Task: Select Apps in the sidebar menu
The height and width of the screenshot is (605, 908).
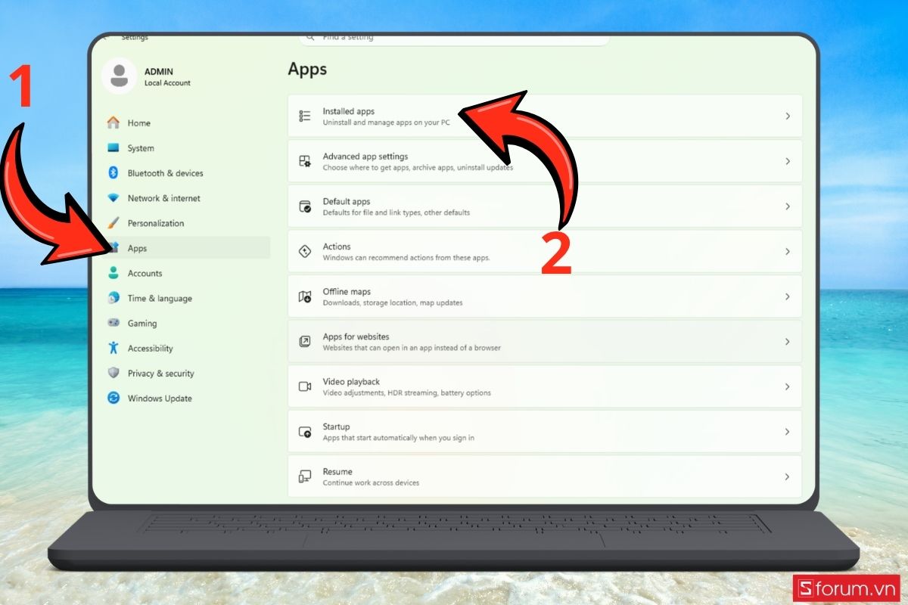Action: click(x=186, y=248)
